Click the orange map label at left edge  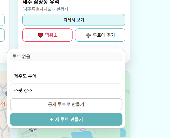click(4, 104)
